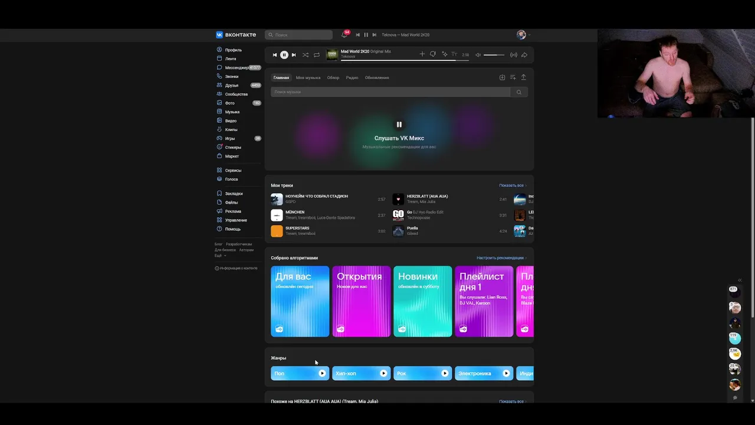The width and height of the screenshot is (755, 425).
Task: Show similar tracks sparkle icon
Action: point(444,54)
